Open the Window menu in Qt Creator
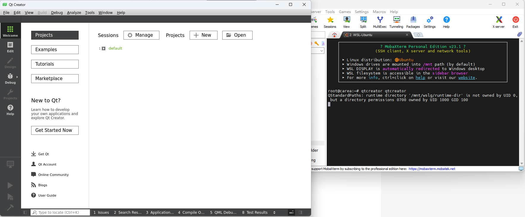 coord(105,12)
